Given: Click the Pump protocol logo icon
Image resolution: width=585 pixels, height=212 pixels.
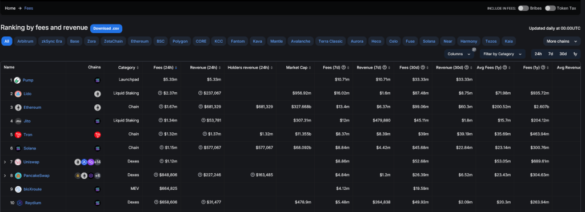Looking at the screenshot, I should [x=17, y=80].
